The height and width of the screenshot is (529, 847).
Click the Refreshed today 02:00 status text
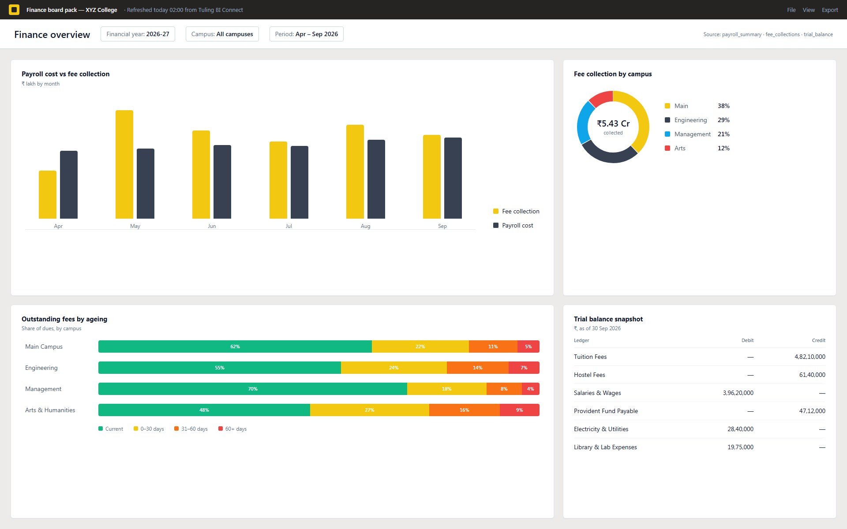click(x=184, y=10)
